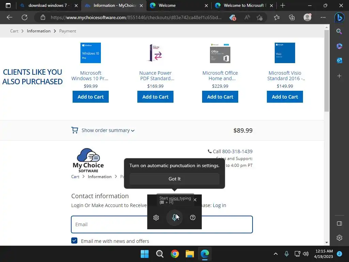Click the Edge taskbar icon

(205, 254)
